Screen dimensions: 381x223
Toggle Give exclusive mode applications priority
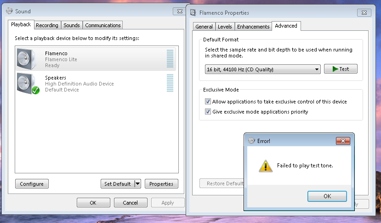pyautogui.click(x=208, y=112)
